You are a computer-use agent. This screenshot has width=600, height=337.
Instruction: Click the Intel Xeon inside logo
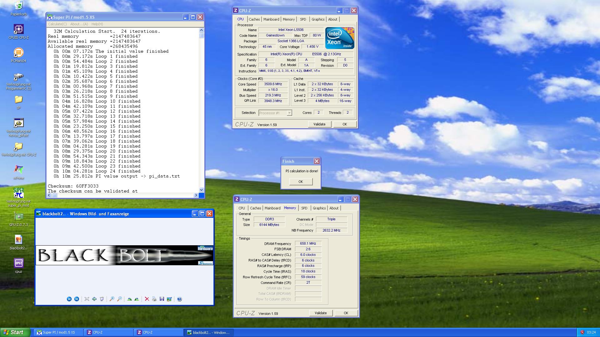coord(340,38)
